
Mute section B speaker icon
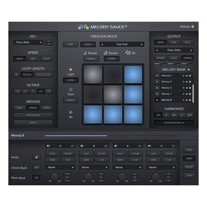click(x=82, y=146)
